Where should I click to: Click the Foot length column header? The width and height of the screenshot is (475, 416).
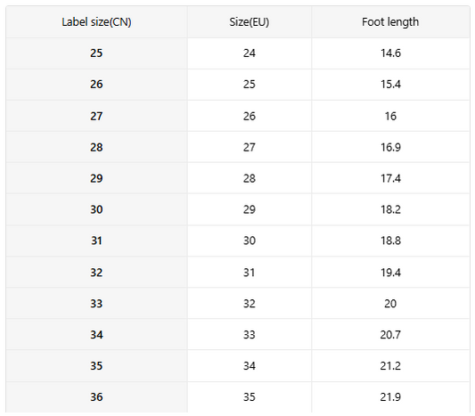click(390, 21)
